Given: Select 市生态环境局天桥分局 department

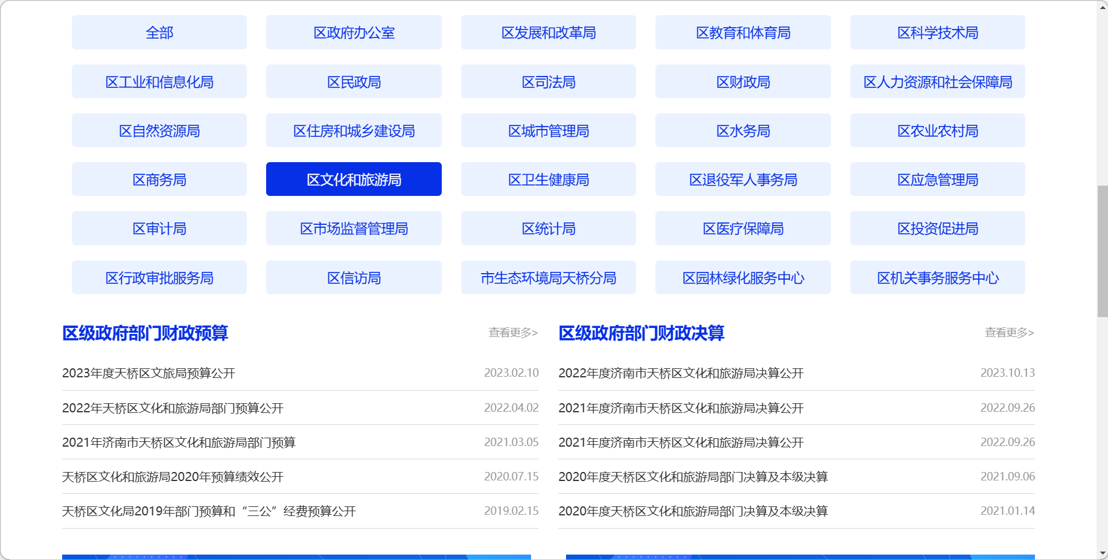Looking at the screenshot, I should 549,277.
